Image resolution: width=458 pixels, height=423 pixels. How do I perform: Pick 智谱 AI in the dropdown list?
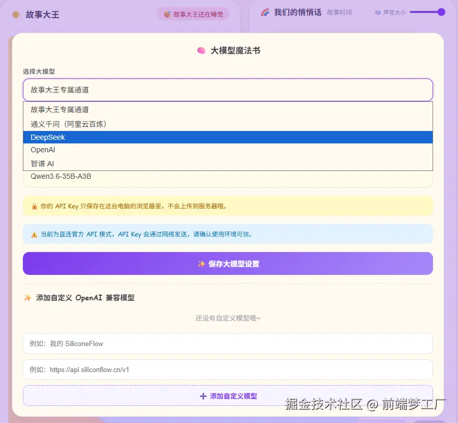coord(228,163)
